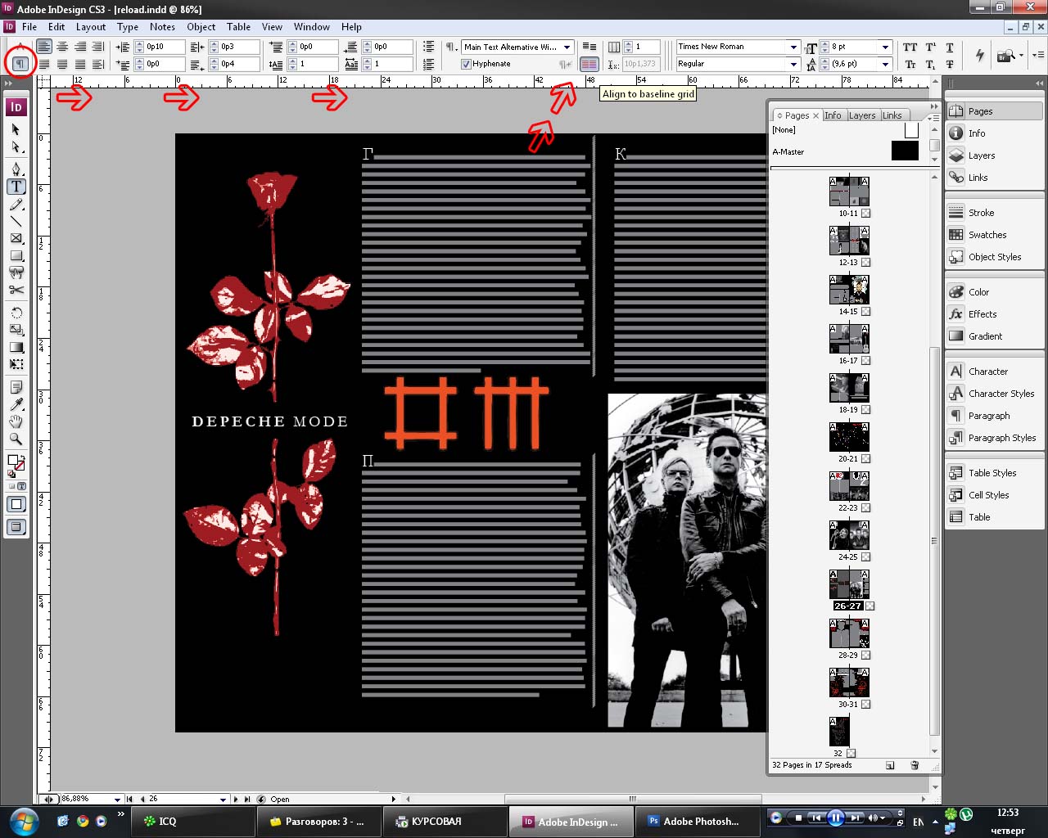Switch to the Layers tab
This screenshot has height=838, width=1048.
[x=862, y=115]
